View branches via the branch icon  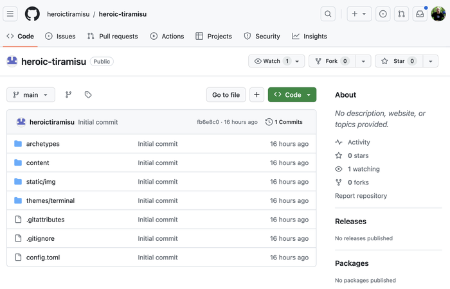pyautogui.click(x=68, y=94)
